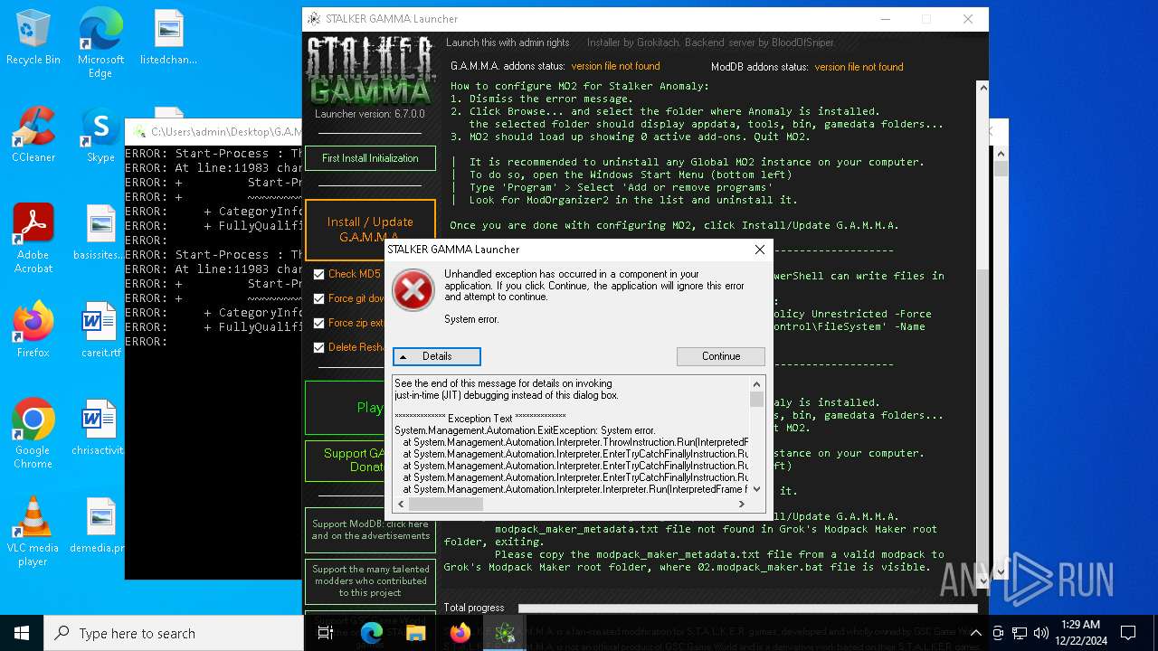The width and height of the screenshot is (1158, 651).
Task: Open Edge from the taskbar
Action: 372,633
